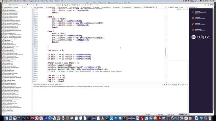Click Remove All Terminated Launches in Console

click(166, 85)
